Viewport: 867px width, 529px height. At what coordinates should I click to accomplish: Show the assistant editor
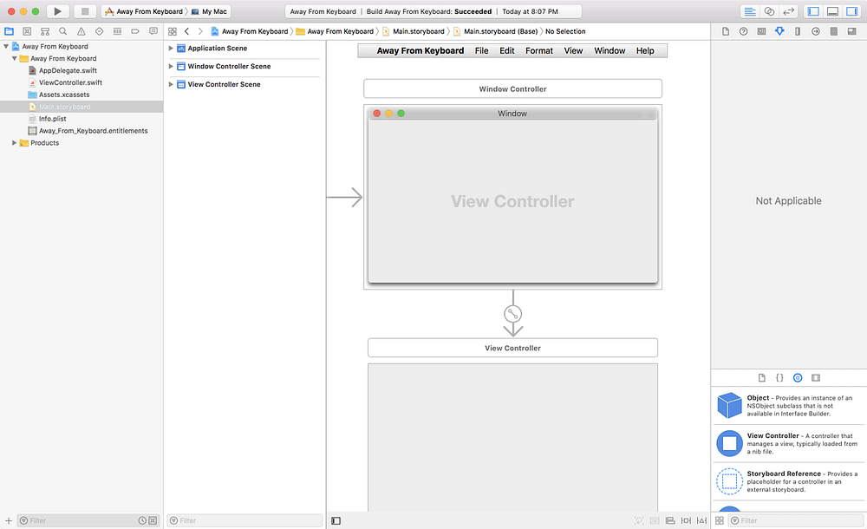[769, 11]
